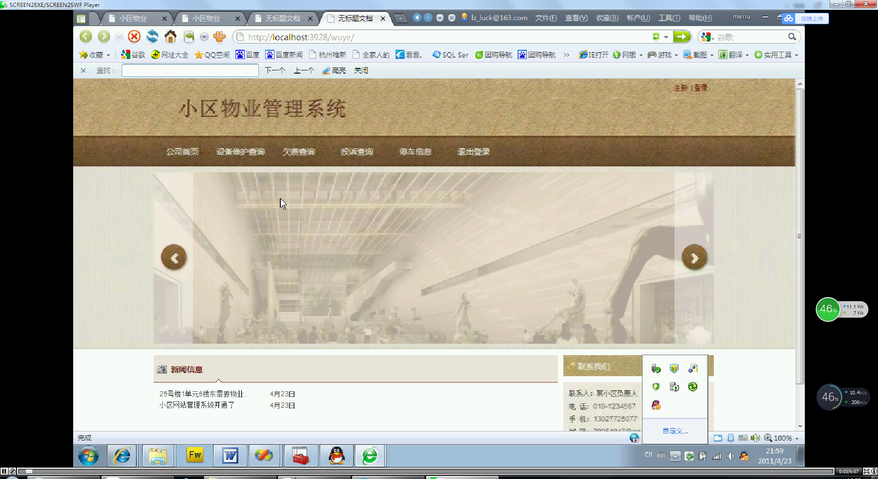The image size is (878, 479).
Task: Click the magnifier in the search box
Action: click(792, 37)
